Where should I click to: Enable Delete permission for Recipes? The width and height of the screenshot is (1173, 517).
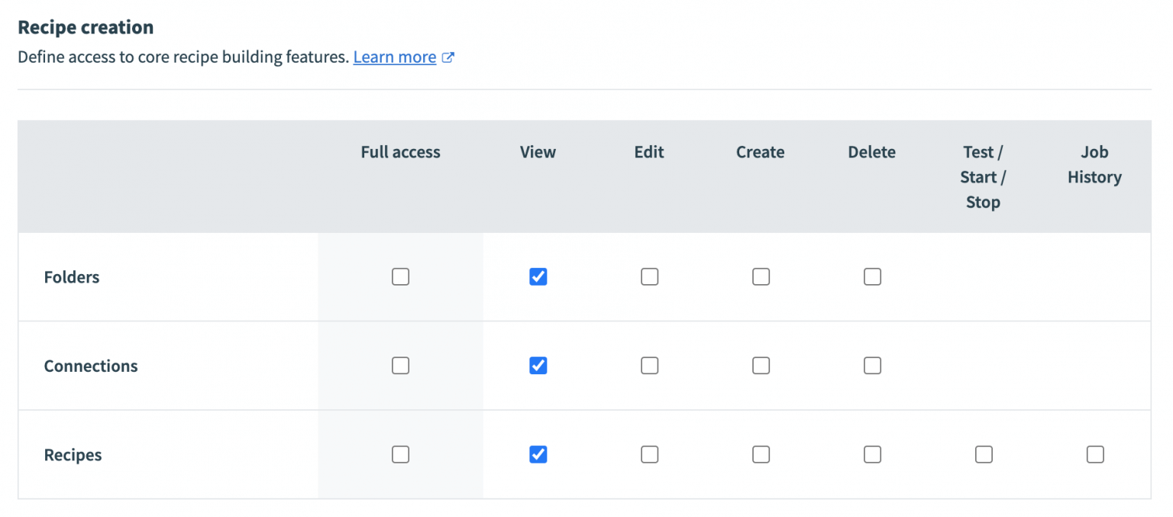872,454
